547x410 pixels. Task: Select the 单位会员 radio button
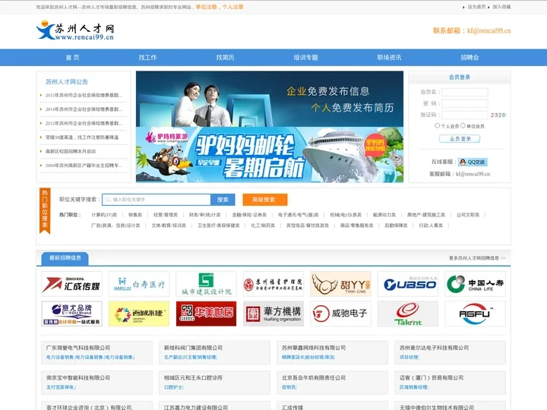click(x=463, y=125)
